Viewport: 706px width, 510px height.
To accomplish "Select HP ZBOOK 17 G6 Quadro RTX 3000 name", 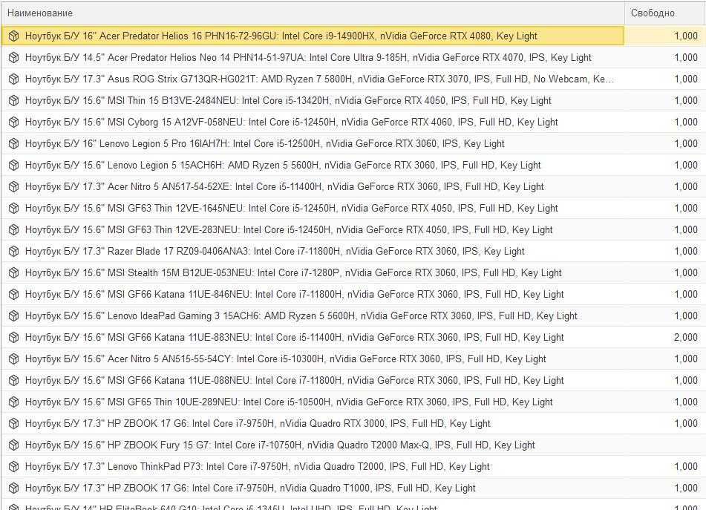I will [258, 424].
